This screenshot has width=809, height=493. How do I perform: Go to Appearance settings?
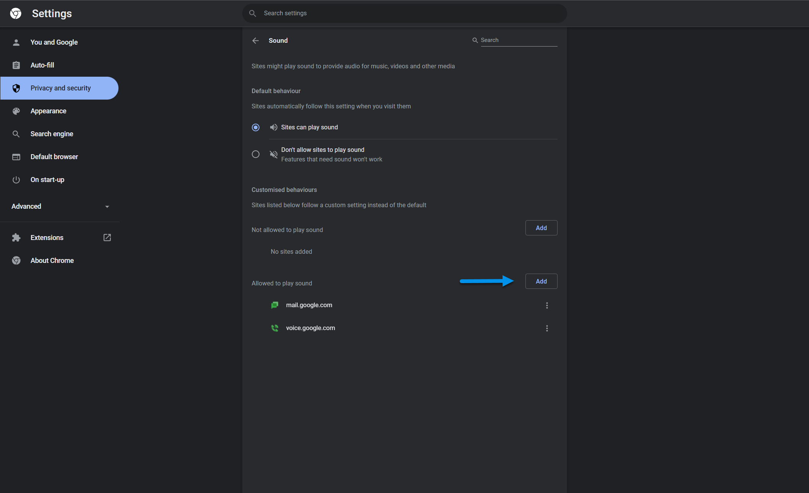click(x=59, y=111)
